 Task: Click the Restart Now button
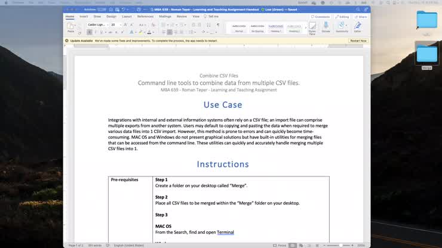click(358, 41)
